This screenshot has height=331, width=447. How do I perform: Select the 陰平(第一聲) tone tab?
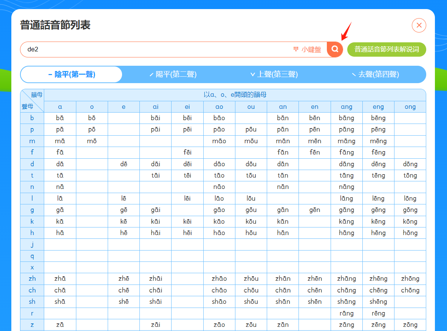pos(71,74)
